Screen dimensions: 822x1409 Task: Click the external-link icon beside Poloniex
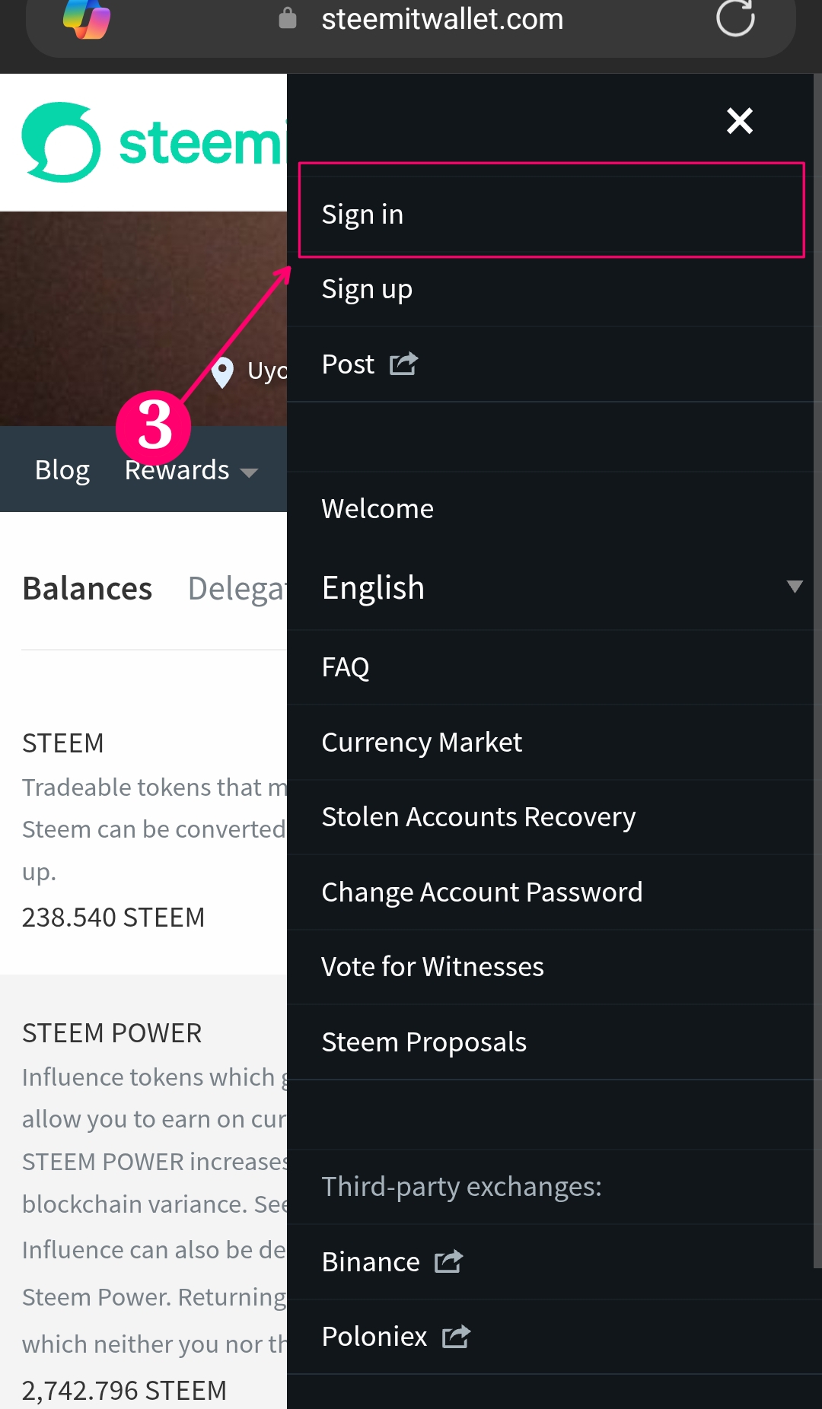pos(456,1336)
